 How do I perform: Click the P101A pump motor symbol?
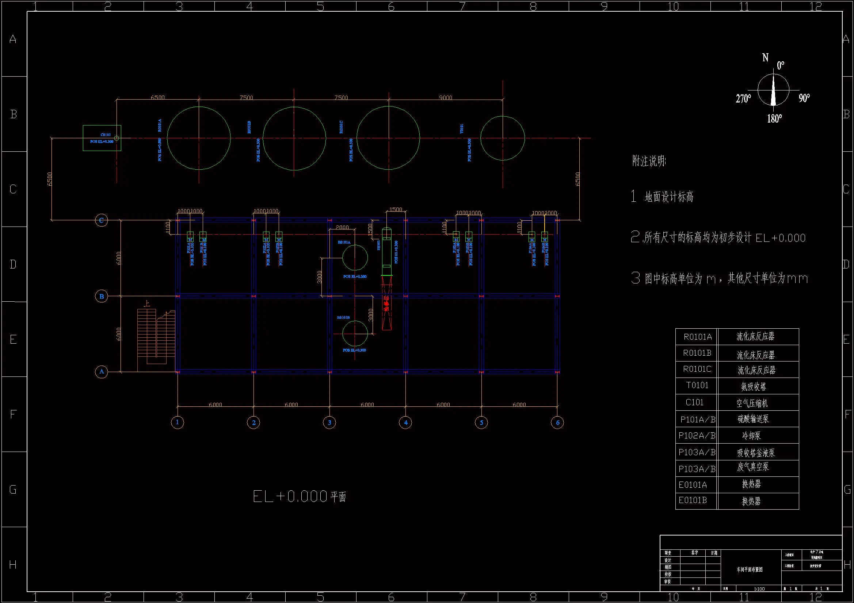point(190,237)
